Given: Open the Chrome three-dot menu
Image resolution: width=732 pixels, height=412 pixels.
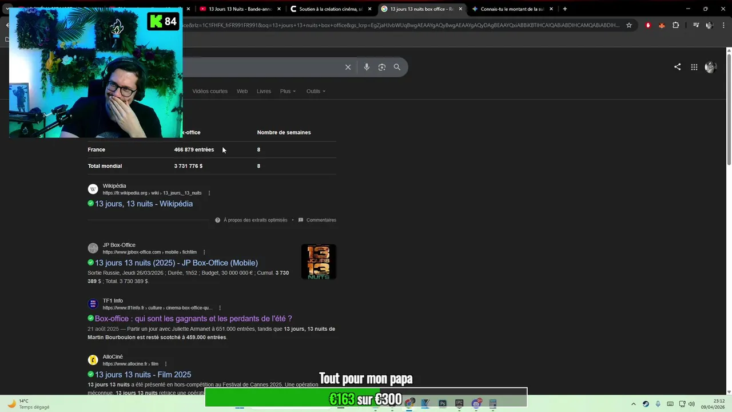Looking at the screenshot, I should 723,25.
